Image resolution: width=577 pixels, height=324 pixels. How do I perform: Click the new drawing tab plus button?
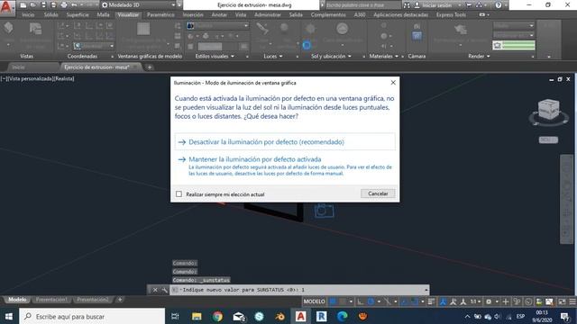150,67
